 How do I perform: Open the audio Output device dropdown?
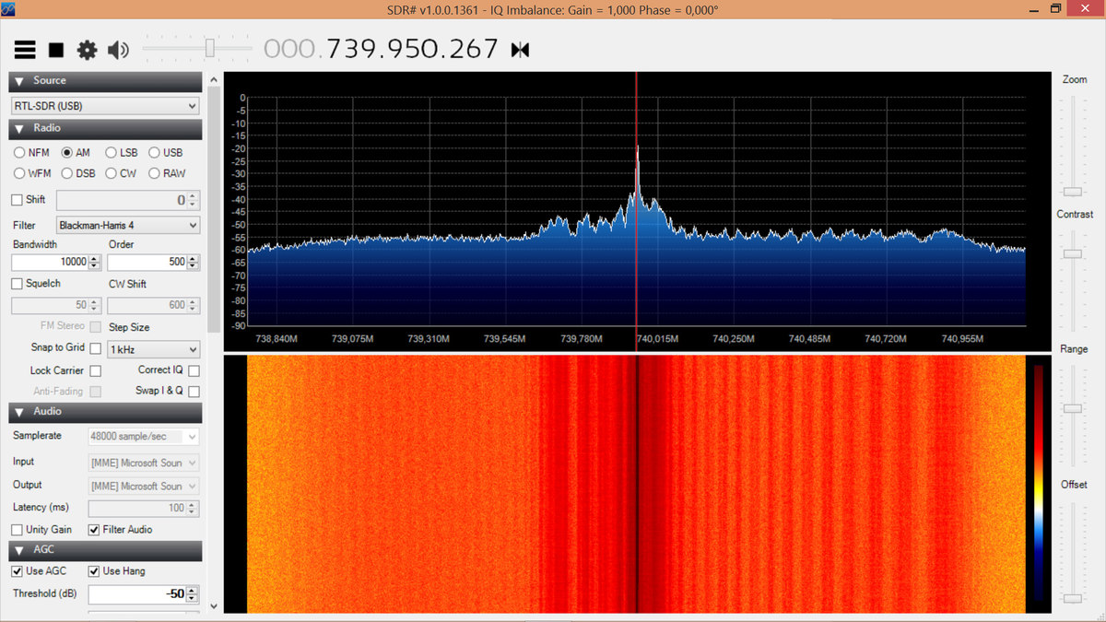pos(144,486)
